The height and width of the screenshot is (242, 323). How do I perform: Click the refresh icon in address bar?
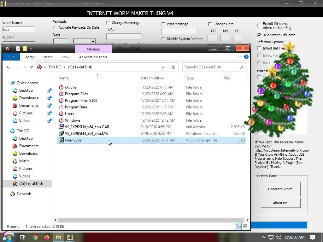pyautogui.click(x=173, y=67)
